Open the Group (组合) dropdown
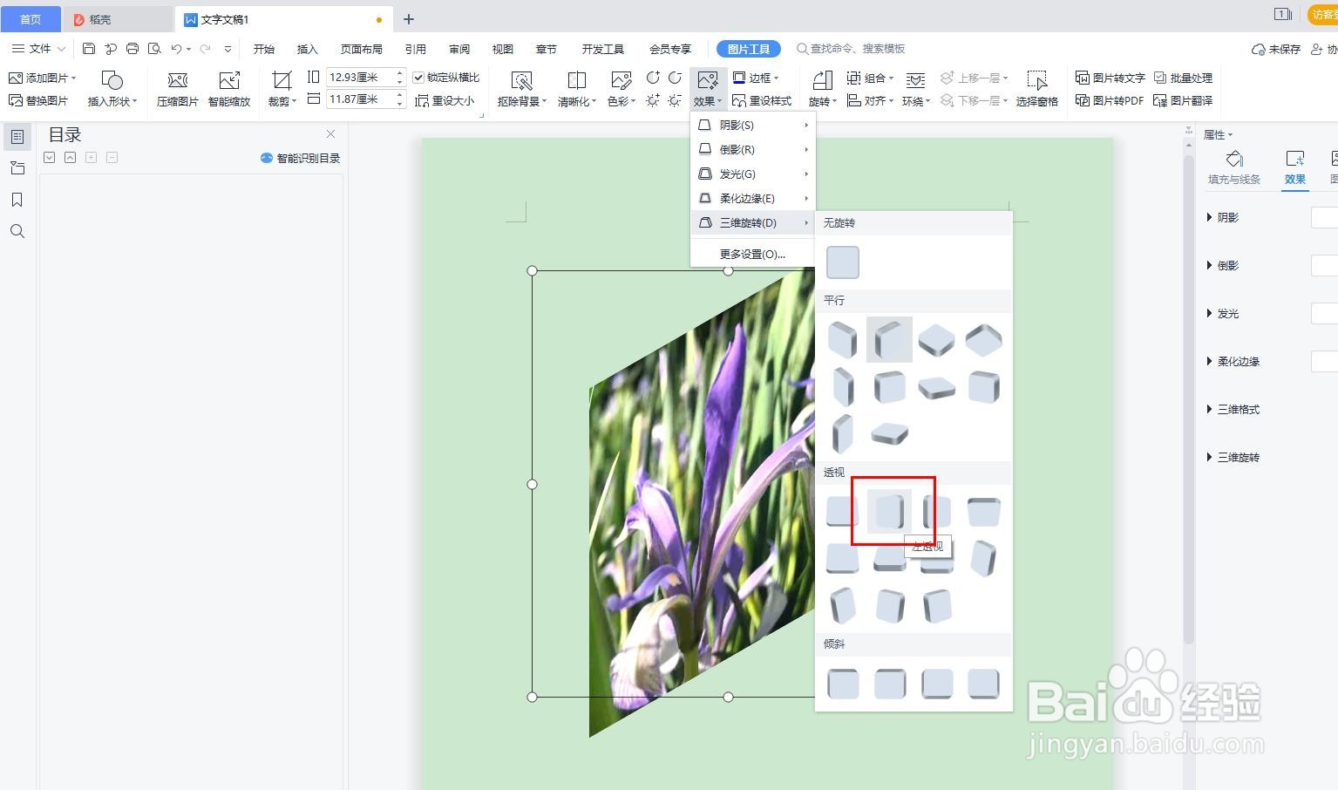 [871, 78]
